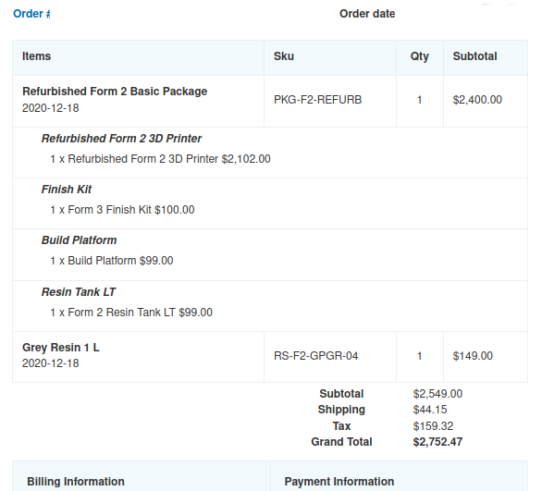This screenshot has height=491, width=542.
Task: Click the Form 2 Resin Tank LT line
Action: click(131, 313)
